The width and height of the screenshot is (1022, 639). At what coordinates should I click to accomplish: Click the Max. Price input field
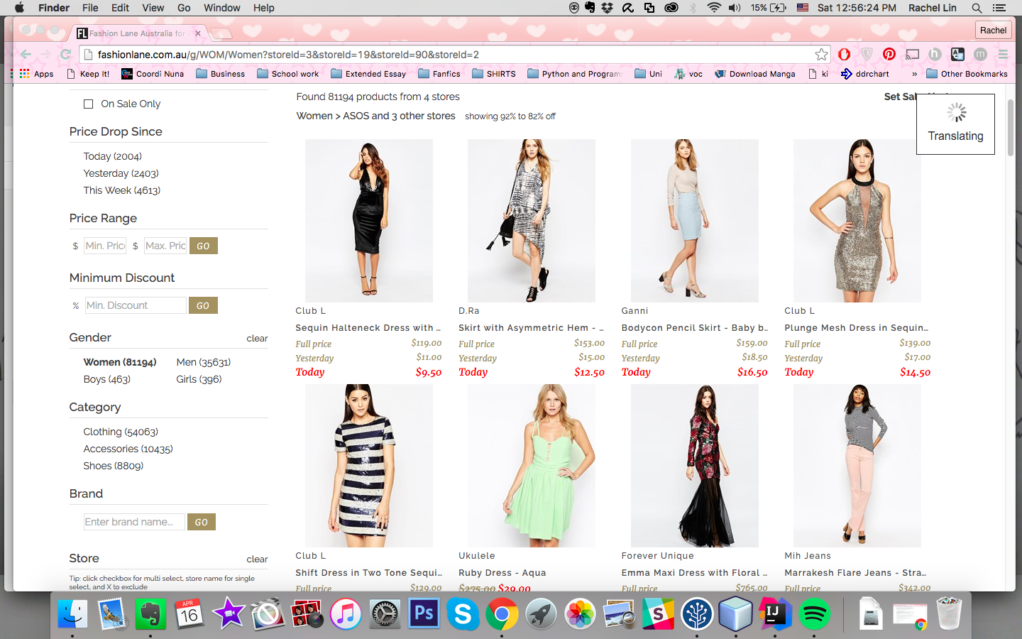(165, 246)
